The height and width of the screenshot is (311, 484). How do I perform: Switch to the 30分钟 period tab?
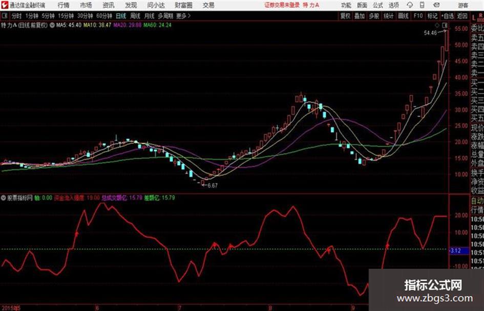85,16
